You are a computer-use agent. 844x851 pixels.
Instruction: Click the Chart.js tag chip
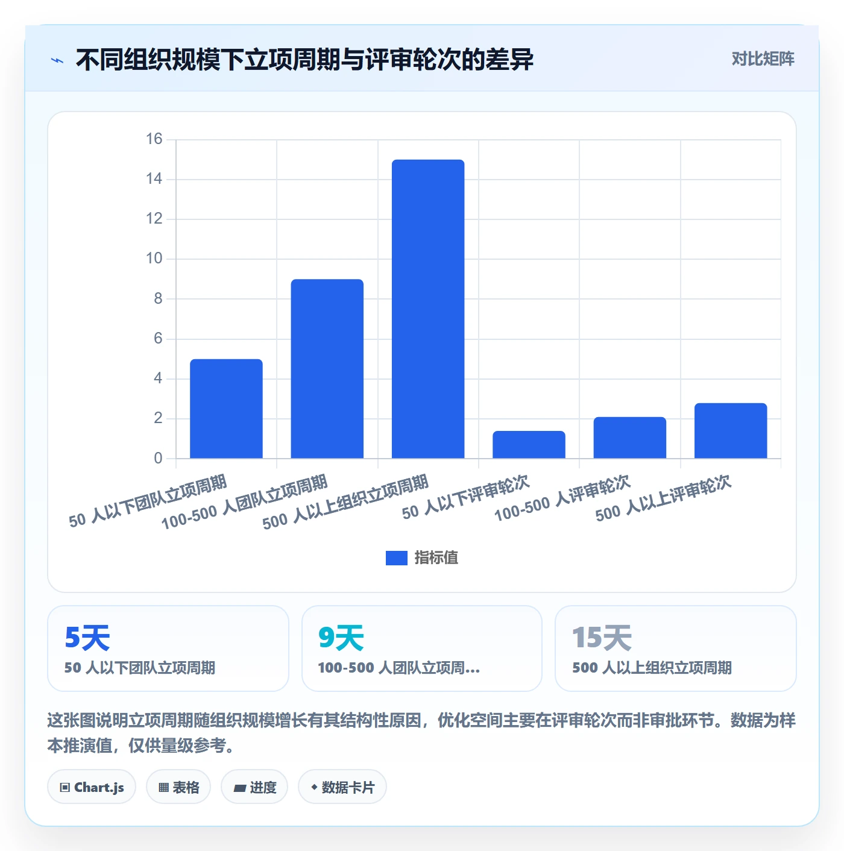(92, 787)
